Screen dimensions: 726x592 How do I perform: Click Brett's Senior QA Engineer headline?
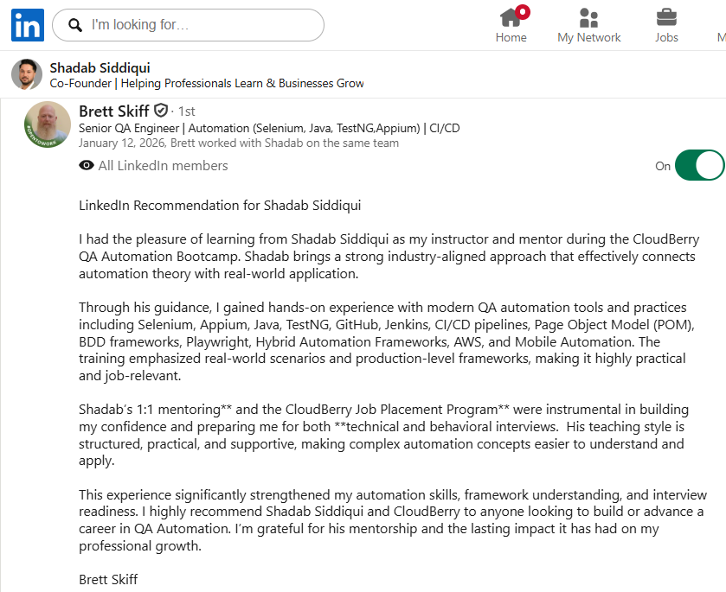click(269, 128)
